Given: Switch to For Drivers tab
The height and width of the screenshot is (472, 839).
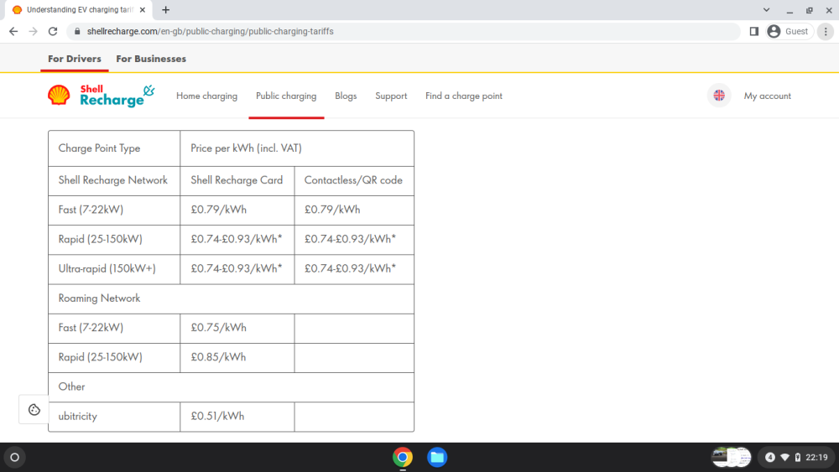Looking at the screenshot, I should 75,59.
